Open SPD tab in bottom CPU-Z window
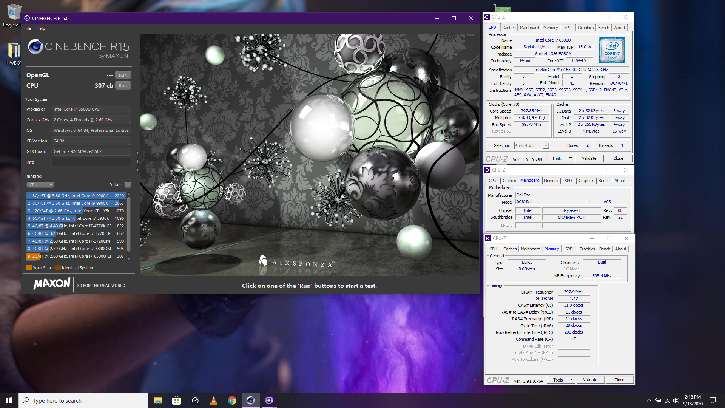 coord(569,249)
